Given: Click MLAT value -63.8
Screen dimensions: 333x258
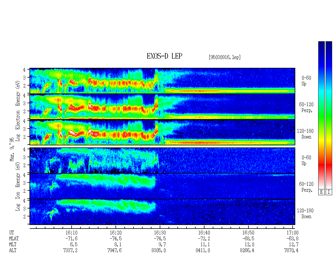Looking at the screenshot, I should click(292, 239).
